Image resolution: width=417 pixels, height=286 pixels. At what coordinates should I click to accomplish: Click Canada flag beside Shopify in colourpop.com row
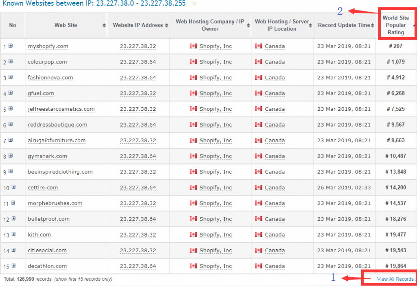pyautogui.click(x=193, y=62)
